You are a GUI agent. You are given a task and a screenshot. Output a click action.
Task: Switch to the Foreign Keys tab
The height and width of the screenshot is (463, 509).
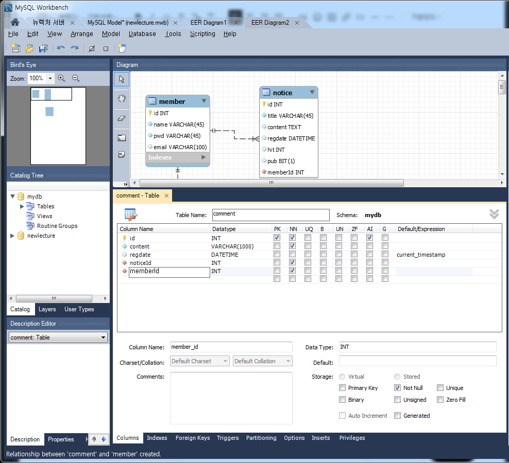click(x=193, y=438)
